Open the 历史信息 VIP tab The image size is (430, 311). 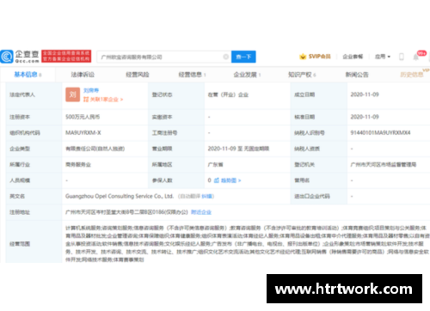click(412, 75)
